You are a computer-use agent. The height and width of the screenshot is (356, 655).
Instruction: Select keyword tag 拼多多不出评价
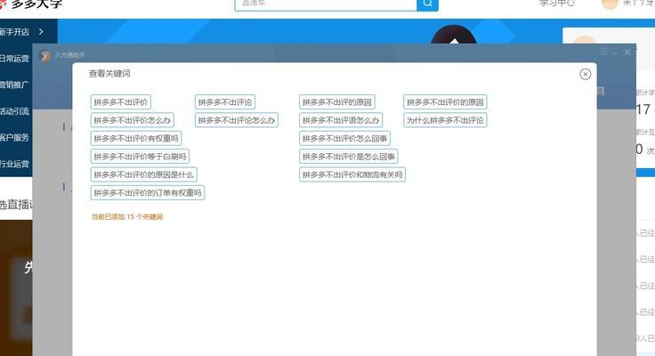pyautogui.click(x=121, y=102)
